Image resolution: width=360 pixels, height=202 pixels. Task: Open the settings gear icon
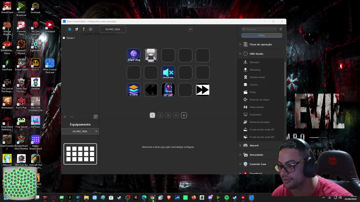point(91,29)
